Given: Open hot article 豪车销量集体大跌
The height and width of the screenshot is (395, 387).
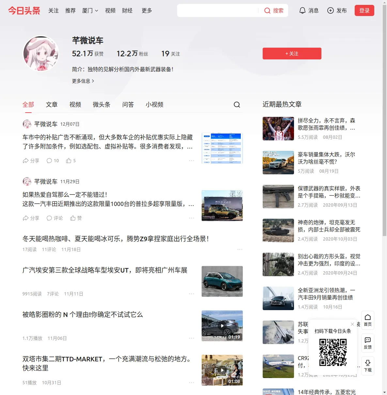Looking at the screenshot, I should 326,158.
